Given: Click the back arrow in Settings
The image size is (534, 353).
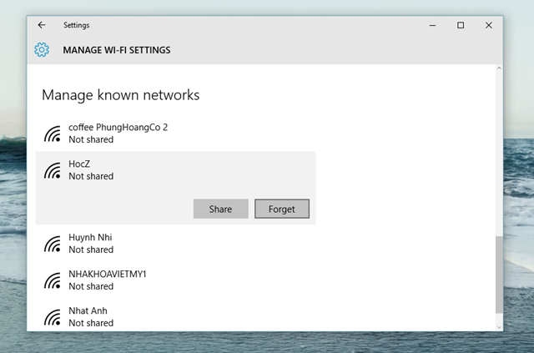Looking at the screenshot, I should pyautogui.click(x=42, y=25).
